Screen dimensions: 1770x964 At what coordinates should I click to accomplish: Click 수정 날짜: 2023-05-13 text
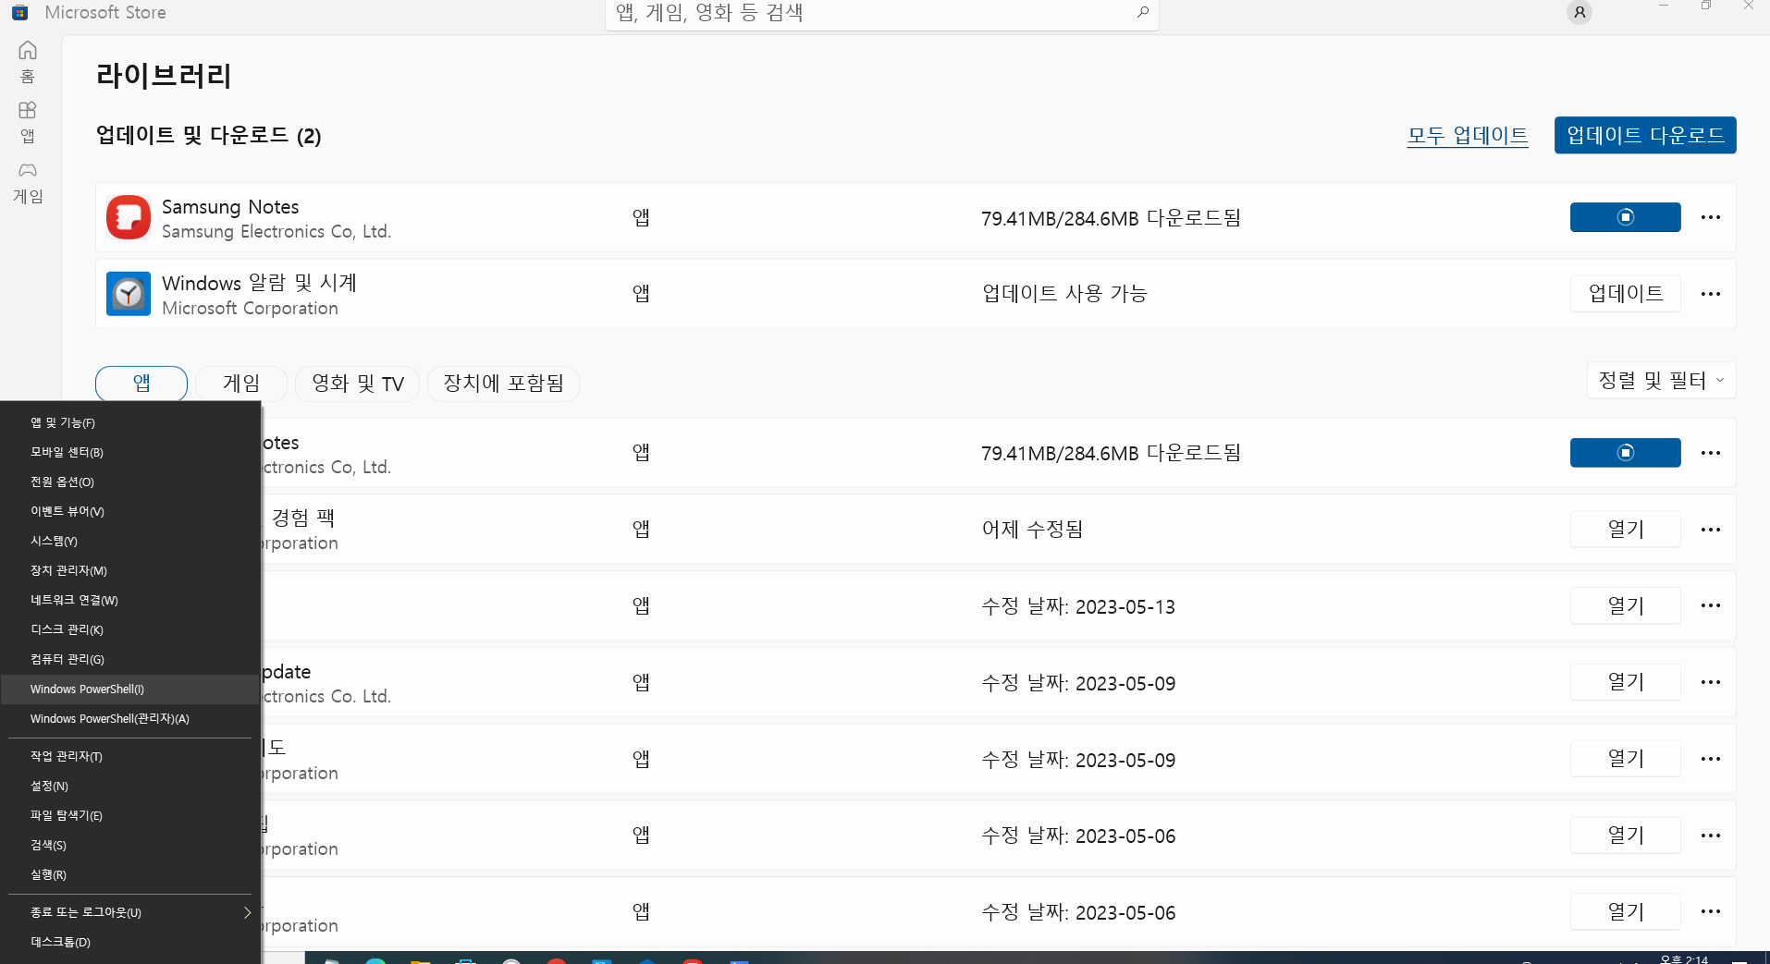point(1078,606)
